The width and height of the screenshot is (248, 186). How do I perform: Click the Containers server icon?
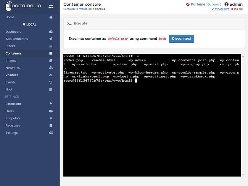click(x=51, y=53)
